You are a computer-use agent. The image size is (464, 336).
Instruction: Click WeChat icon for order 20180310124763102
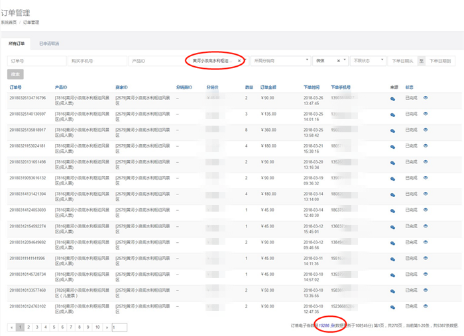(x=392, y=306)
